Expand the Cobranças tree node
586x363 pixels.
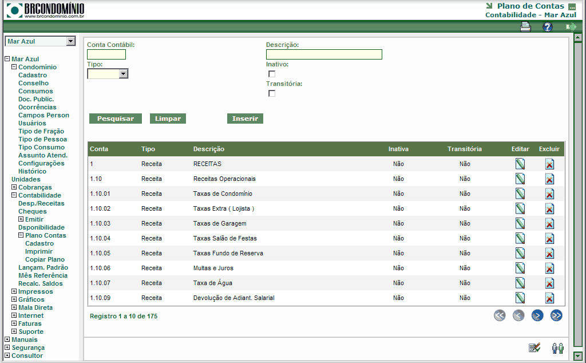[x=14, y=187]
